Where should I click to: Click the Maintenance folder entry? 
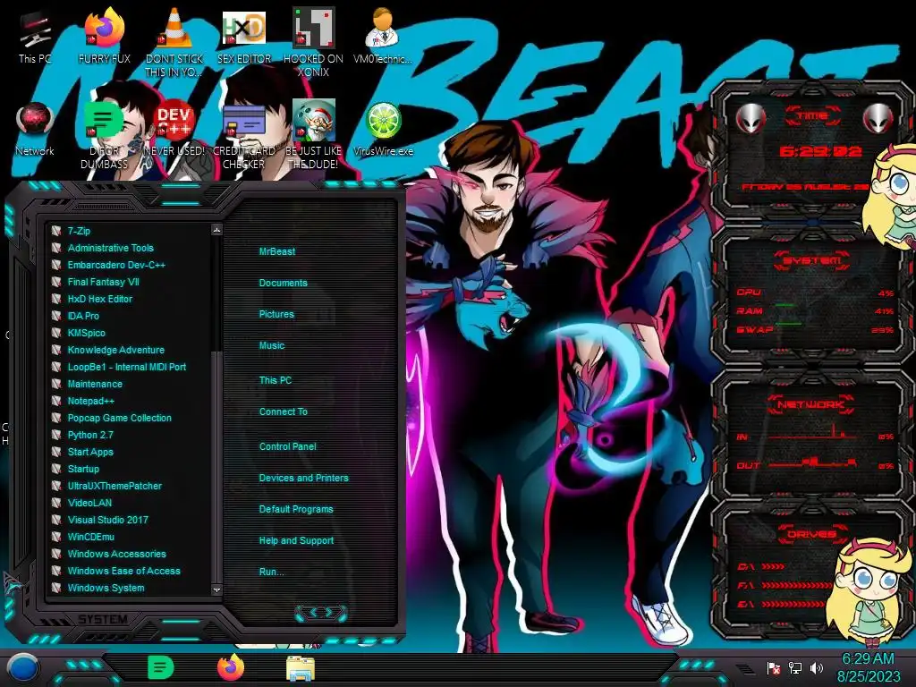click(x=95, y=384)
